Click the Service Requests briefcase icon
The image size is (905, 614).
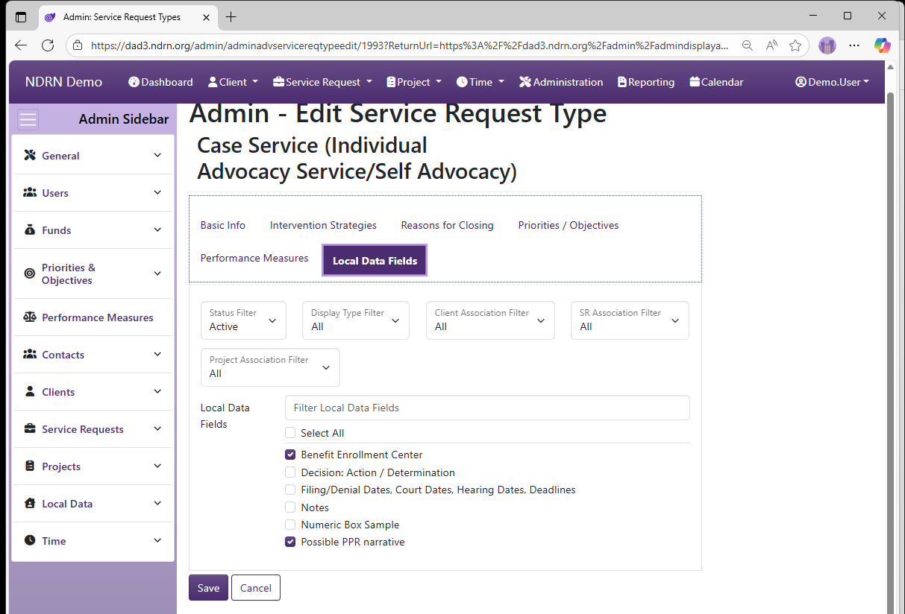coord(30,428)
